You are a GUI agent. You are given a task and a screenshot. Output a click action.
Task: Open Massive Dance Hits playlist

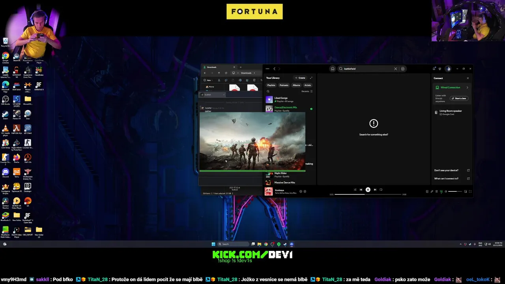(x=290, y=183)
